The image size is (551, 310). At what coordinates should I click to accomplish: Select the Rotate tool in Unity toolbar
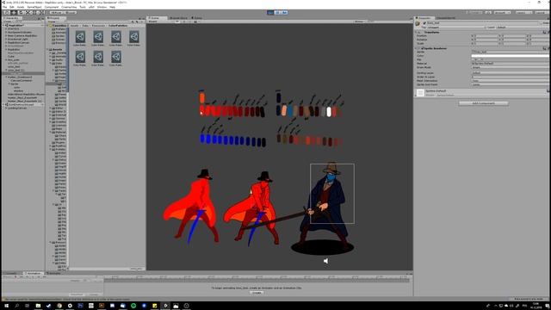click(21, 12)
